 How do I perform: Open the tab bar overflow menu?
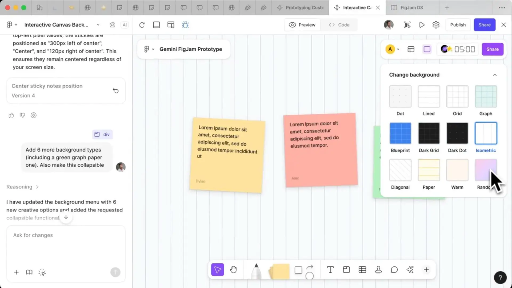[502, 7]
